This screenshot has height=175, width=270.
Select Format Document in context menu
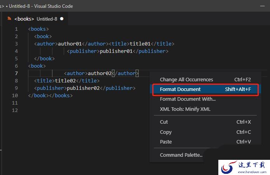205,89
